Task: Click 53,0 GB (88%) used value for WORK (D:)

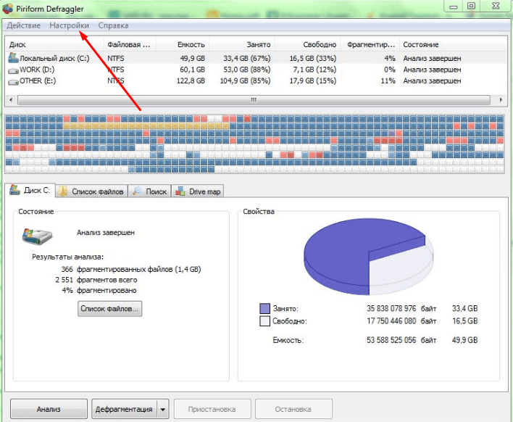Action: tap(247, 70)
